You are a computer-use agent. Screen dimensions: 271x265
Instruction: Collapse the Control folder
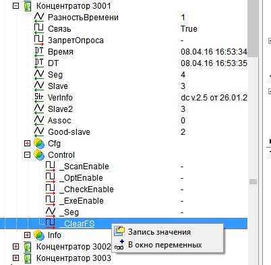tap(27, 155)
